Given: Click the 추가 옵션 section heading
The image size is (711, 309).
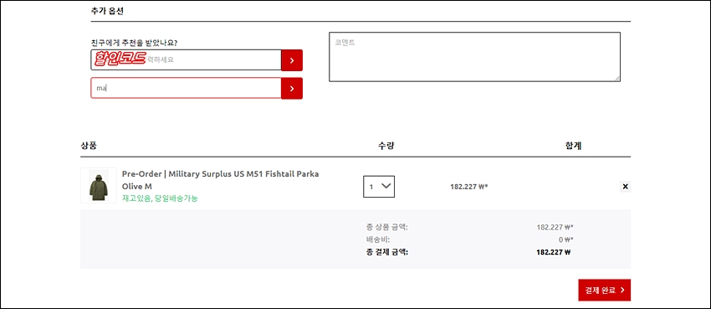Looking at the screenshot, I should pyautogui.click(x=107, y=11).
